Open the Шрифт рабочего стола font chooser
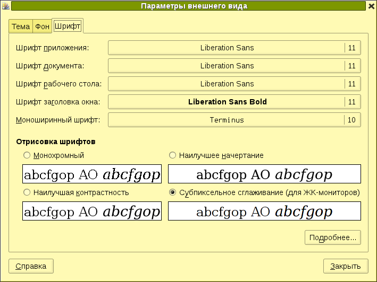Screen dimensions: 377x282 pyautogui.click(x=234, y=84)
